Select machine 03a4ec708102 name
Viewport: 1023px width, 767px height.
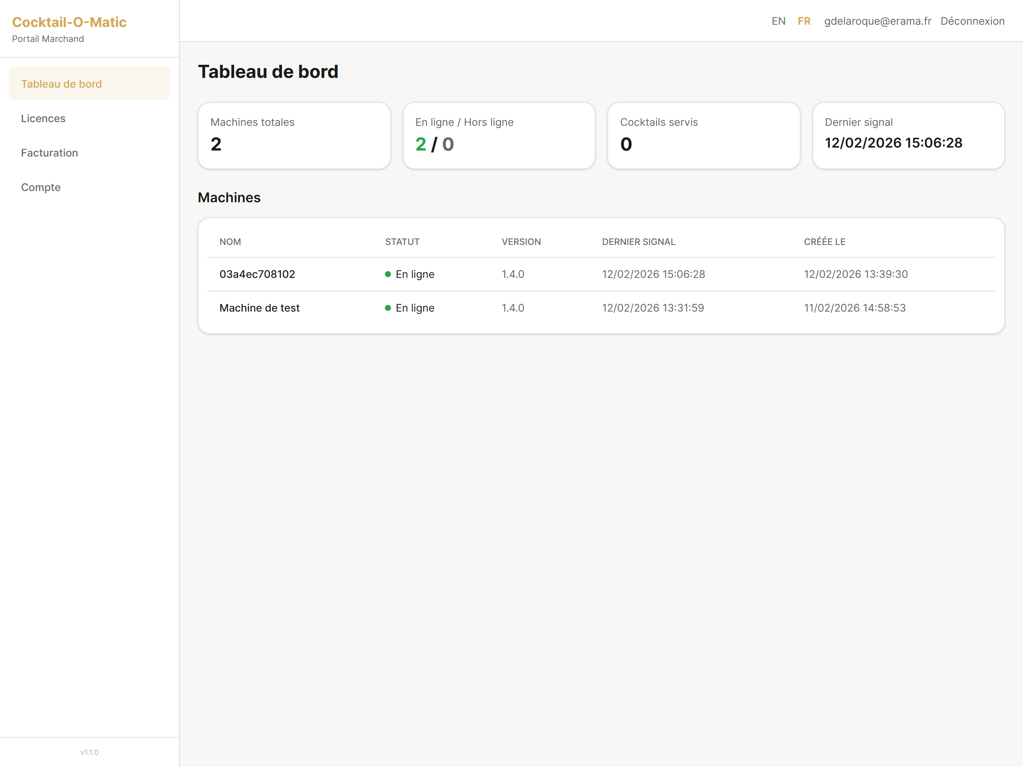click(257, 274)
